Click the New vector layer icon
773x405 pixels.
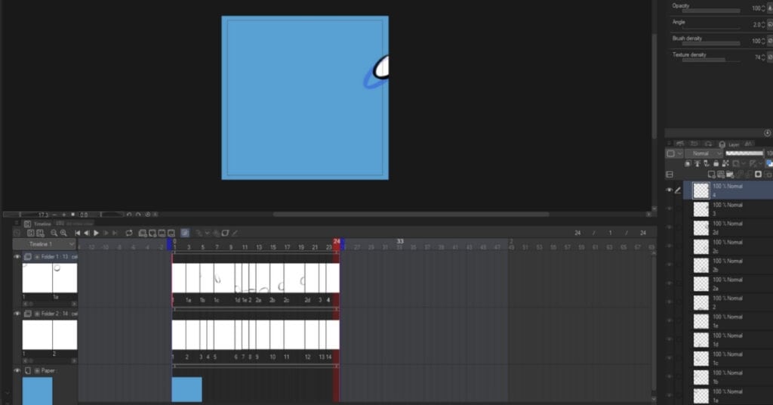pos(720,174)
